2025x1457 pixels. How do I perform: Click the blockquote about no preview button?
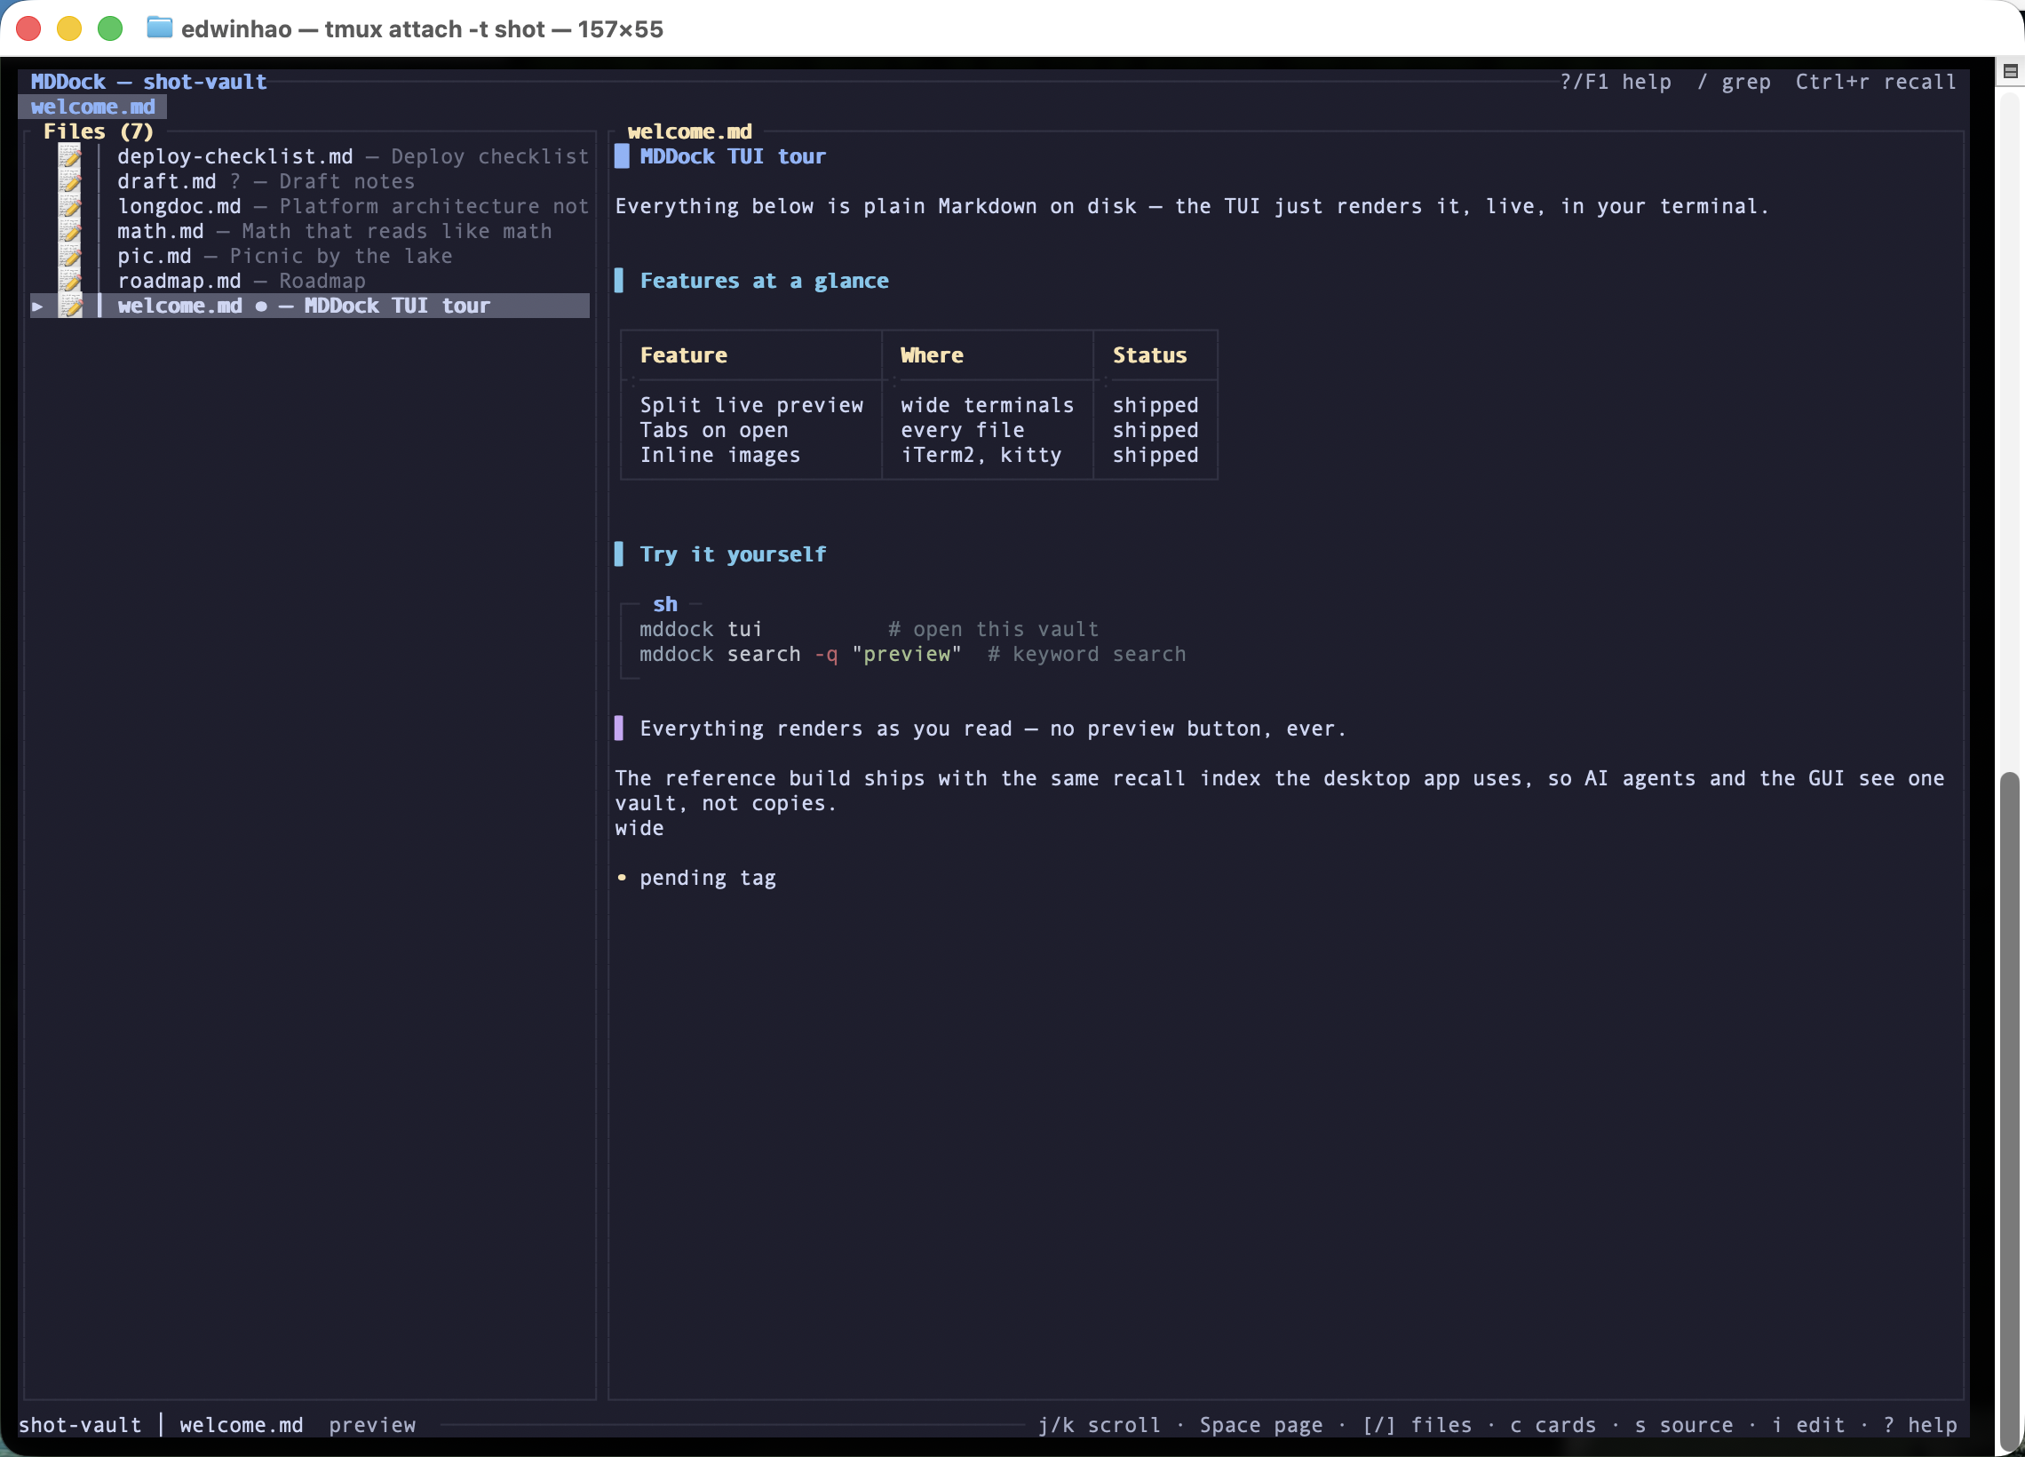992,729
